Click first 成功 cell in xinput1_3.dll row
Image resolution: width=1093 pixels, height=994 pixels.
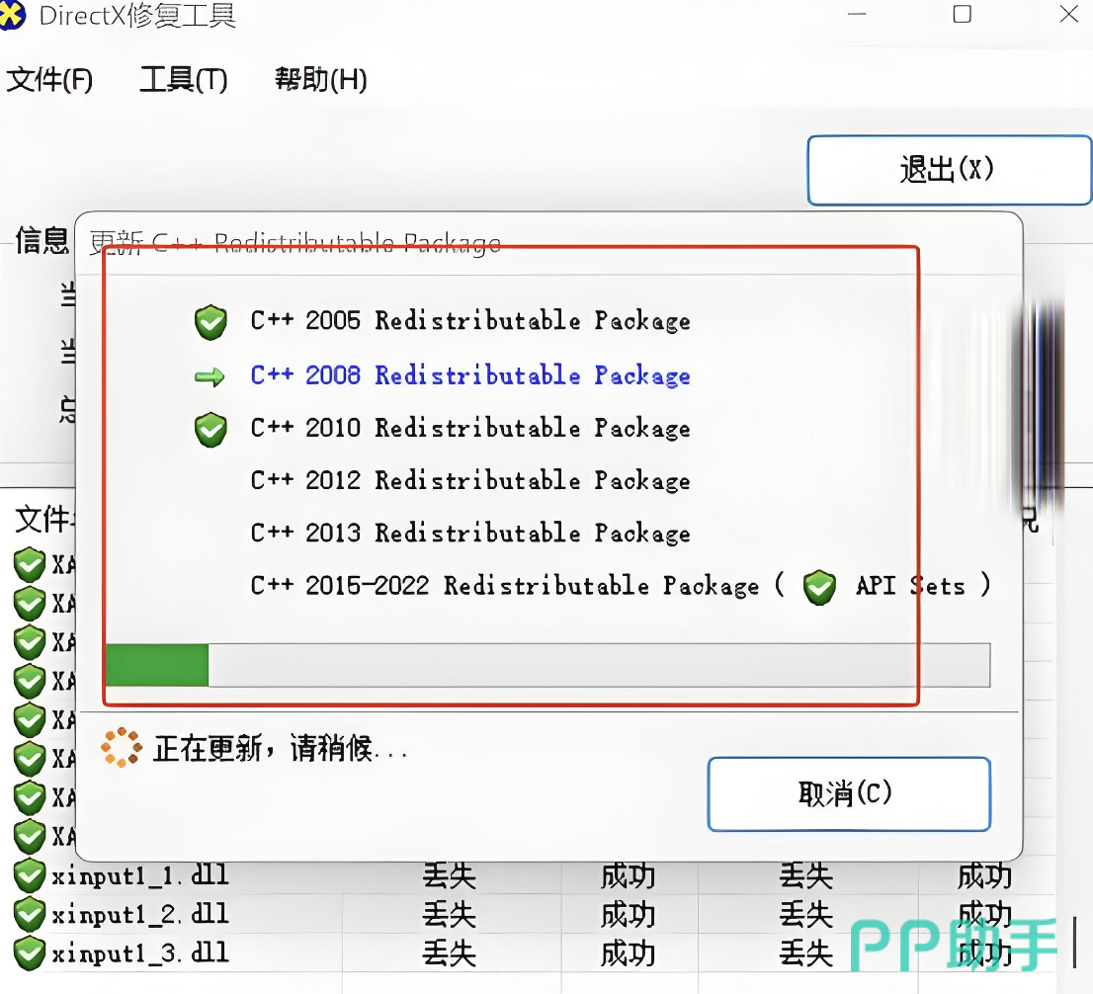click(x=629, y=953)
